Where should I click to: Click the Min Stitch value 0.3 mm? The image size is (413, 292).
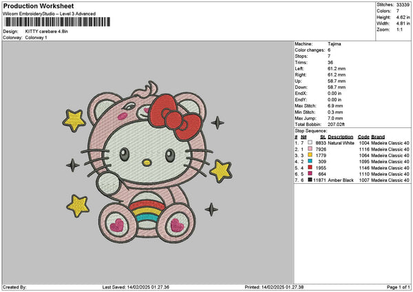335,112
